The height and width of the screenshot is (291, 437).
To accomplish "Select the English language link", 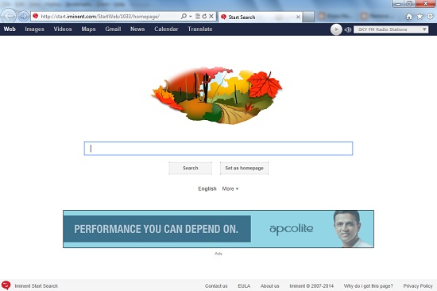I will pyautogui.click(x=207, y=188).
